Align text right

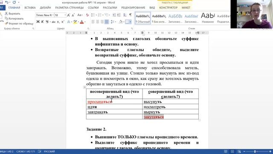(102, 22)
